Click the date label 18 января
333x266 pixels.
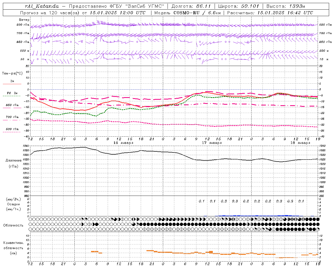[x=300, y=143]
